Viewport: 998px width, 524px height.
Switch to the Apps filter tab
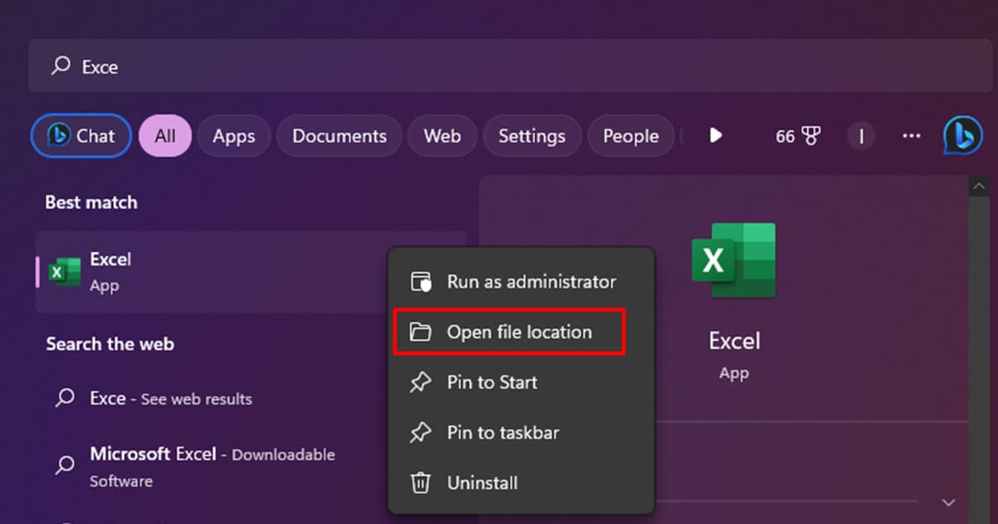click(234, 136)
